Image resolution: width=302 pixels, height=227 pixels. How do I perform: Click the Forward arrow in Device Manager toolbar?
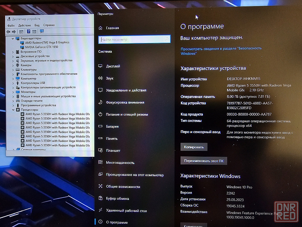coord(14,32)
